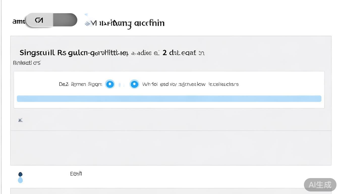Select the second blue radio button

tap(134, 84)
